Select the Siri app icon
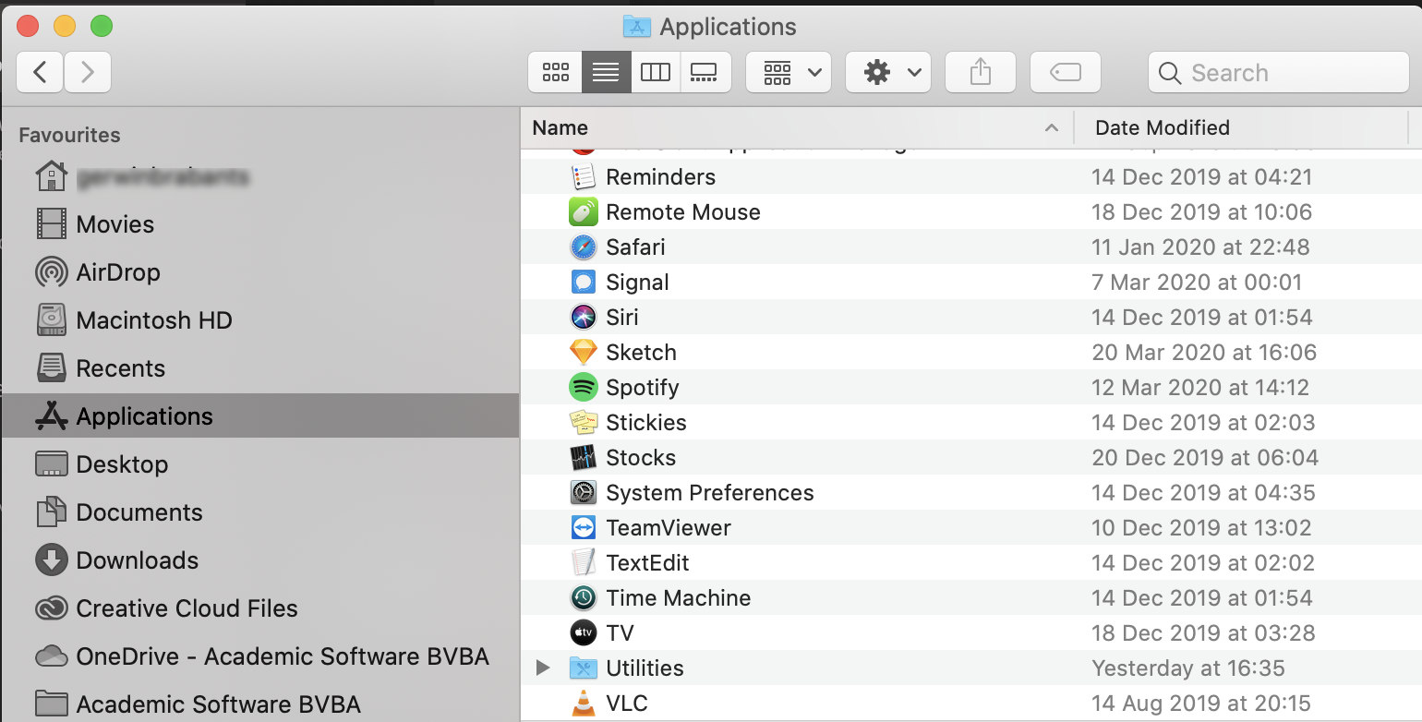1422x722 pixels. pyautogui.click(x=583, y=317)
